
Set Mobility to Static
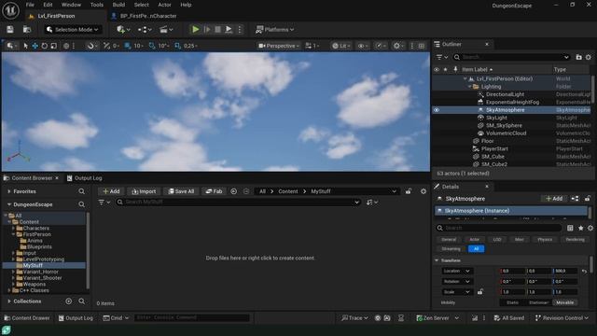click(512, 302)
